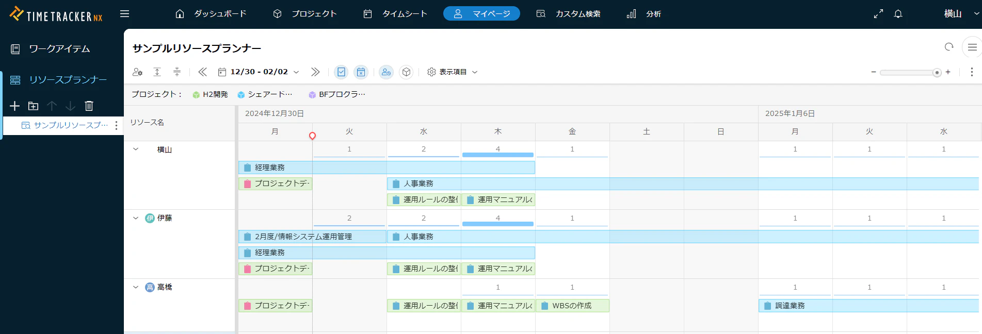Go to the next period with double right arrows
The width and height of the screenshot is (982, 334).
(315, 72)
